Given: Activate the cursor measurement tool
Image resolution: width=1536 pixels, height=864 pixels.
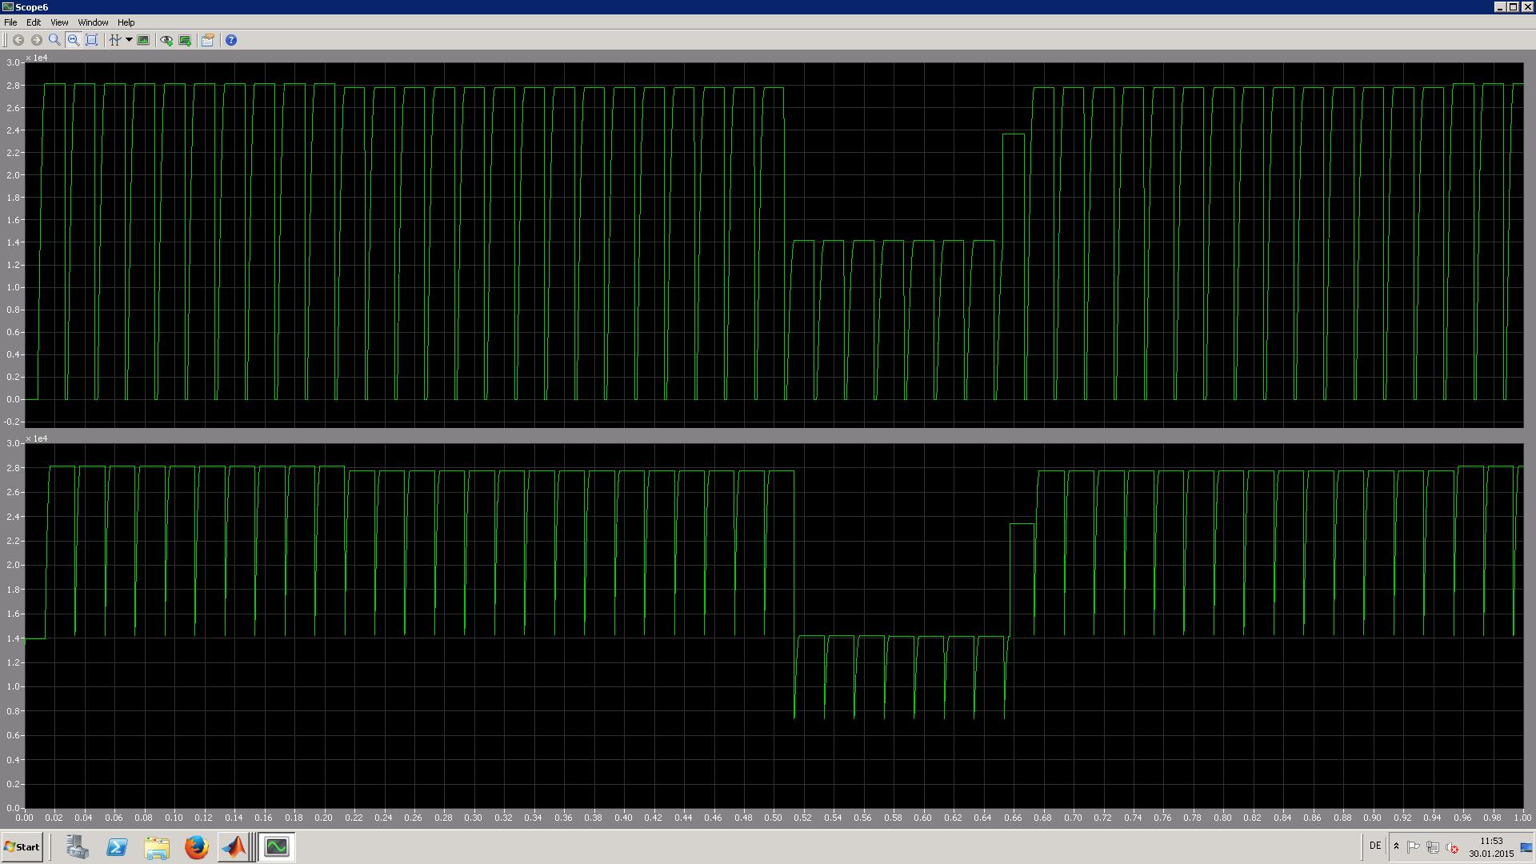Looking at the screenshot, I should 114,40.
